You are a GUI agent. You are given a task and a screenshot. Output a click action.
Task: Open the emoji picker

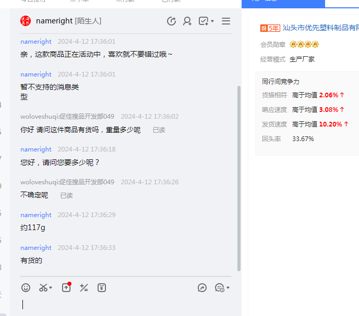click(x=26, y=287)
